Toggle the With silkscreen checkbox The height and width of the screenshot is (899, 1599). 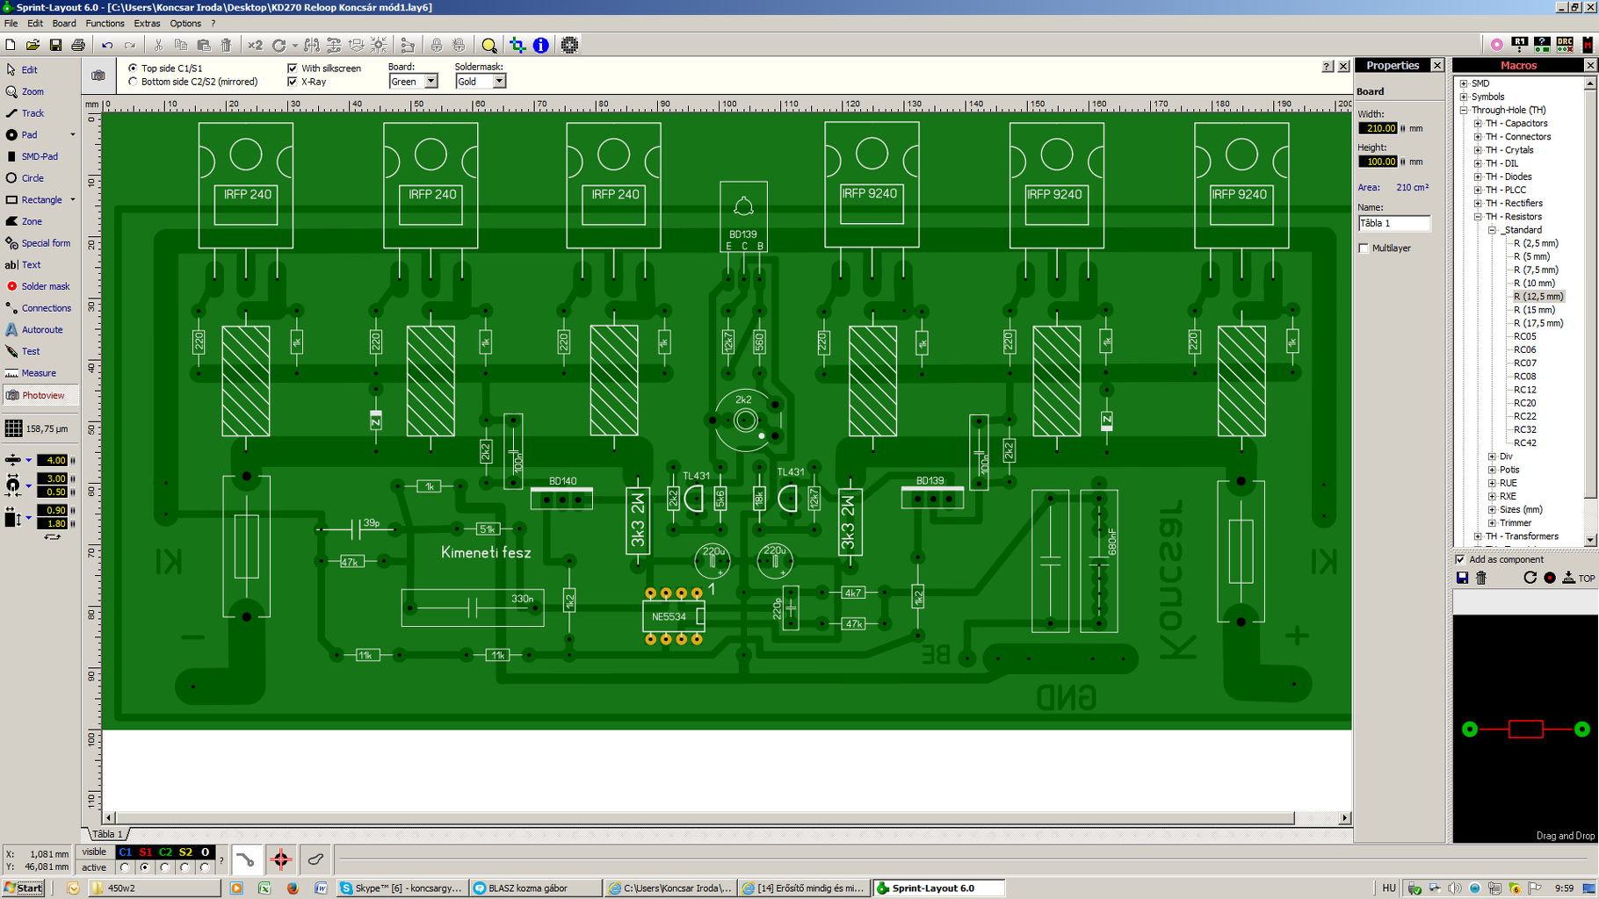pos(293,68)
